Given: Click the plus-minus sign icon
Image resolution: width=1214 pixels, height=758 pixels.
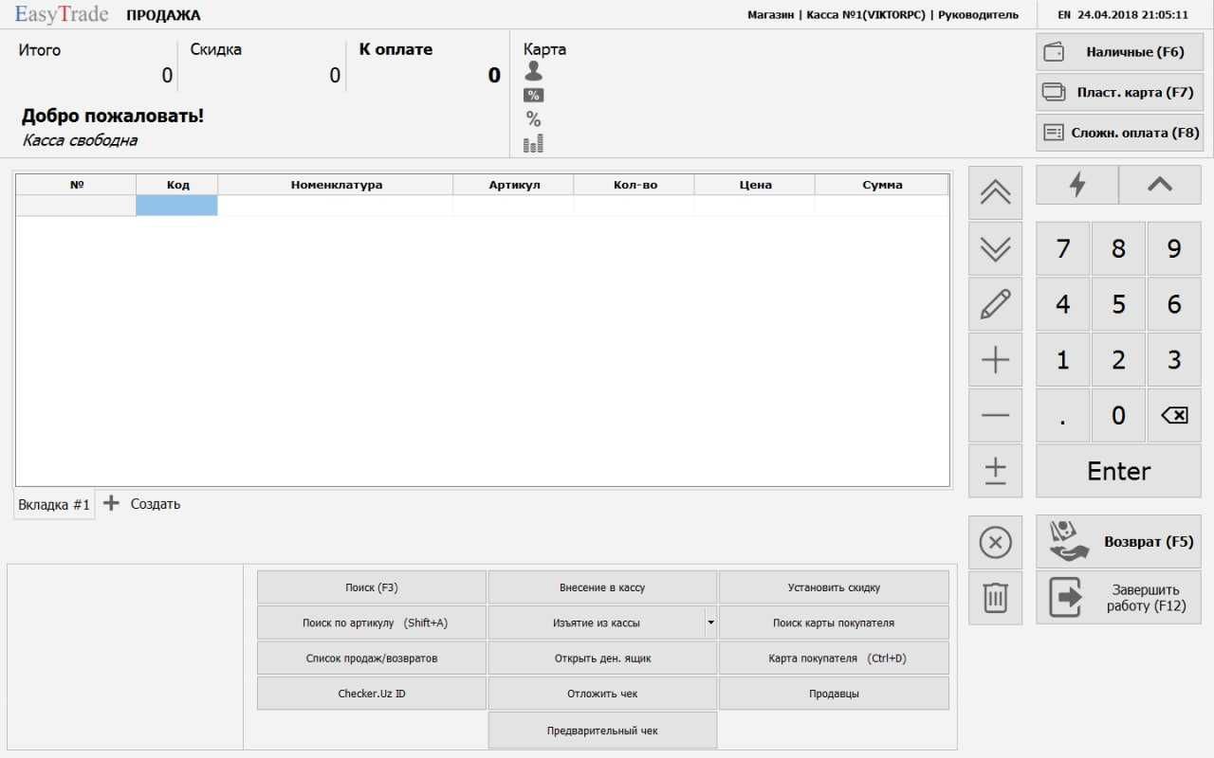Looking at the screenshot, I should click(x=995, y=471).
